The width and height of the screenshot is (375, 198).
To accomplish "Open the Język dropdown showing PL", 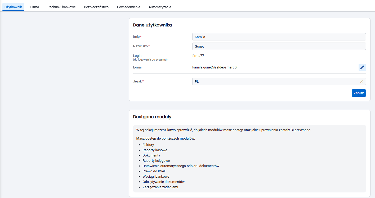I will (279, 81).
